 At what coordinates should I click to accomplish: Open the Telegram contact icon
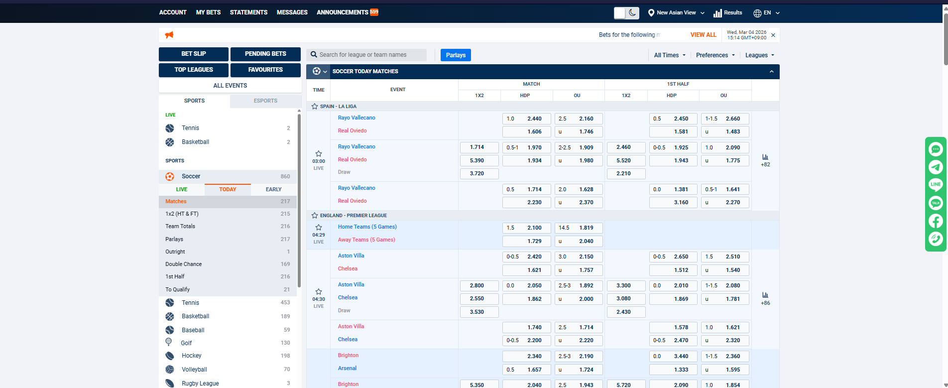pyautogui.click(x=936, y=167)
